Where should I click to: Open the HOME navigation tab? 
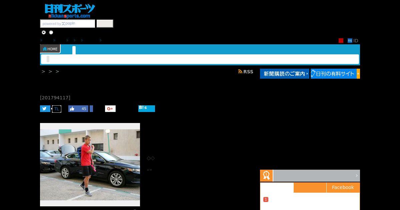[50, 49]
